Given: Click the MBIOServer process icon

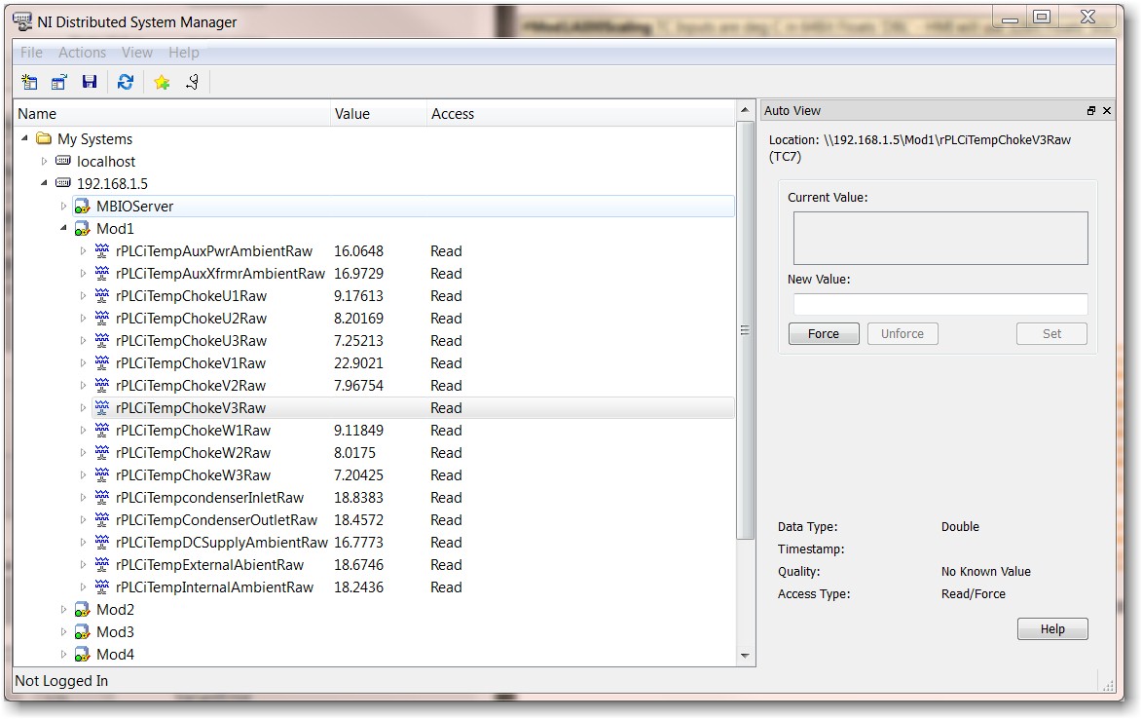Looking at the screenshot, I should click(83, 207).
